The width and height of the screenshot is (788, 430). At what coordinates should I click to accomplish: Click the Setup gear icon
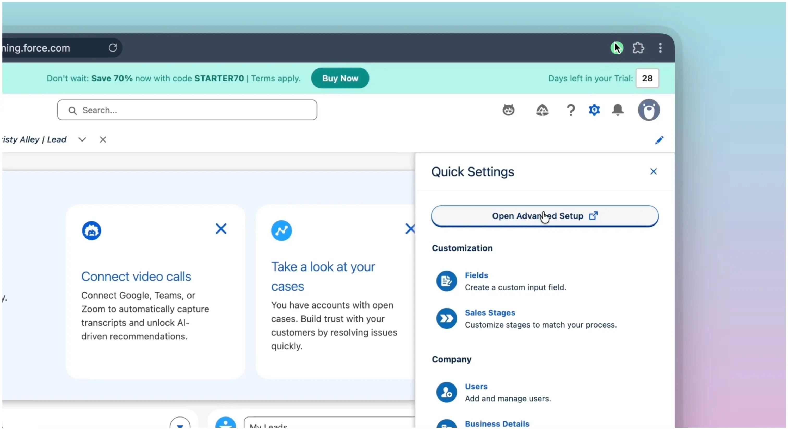594,110
